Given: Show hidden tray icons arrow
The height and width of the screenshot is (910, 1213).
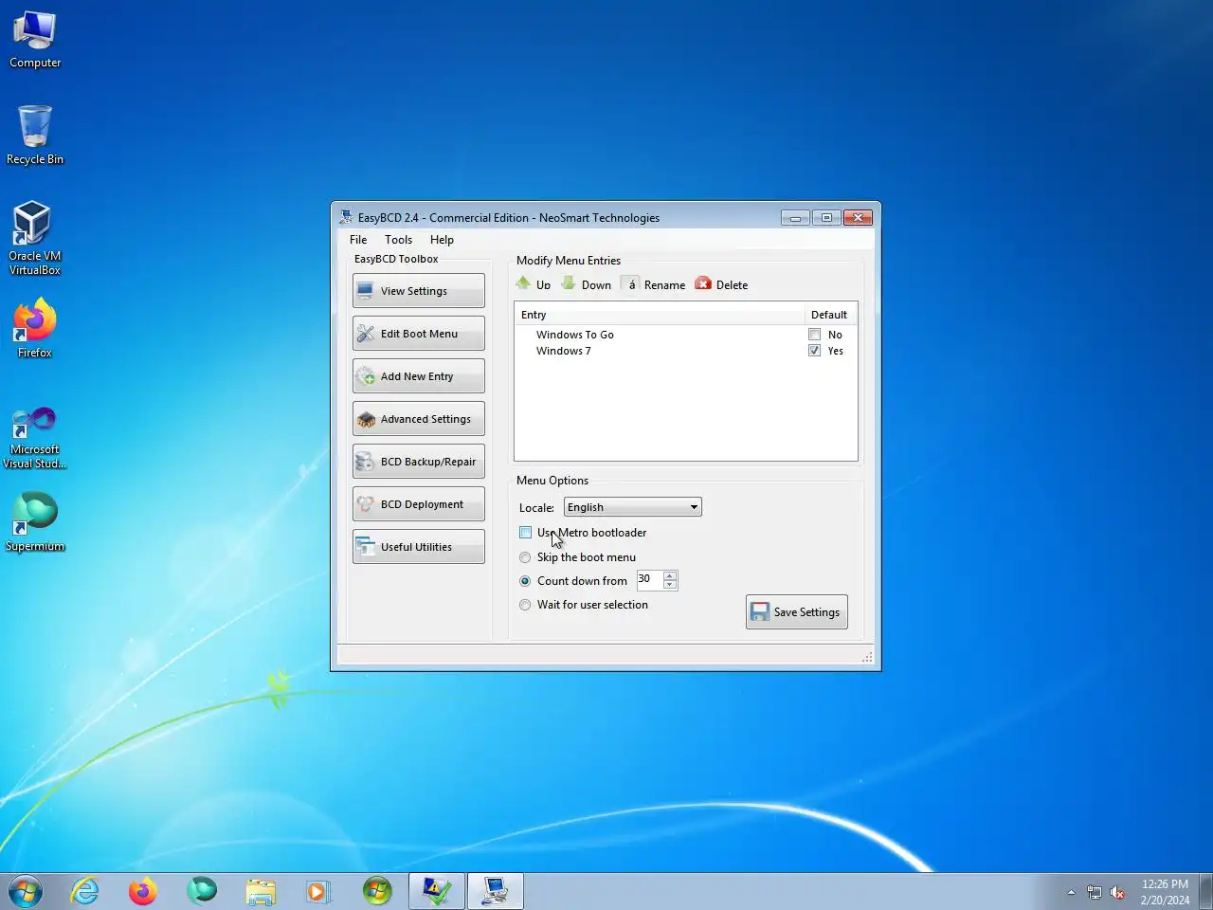Looking at the screenshot, I should point(1071,892).
